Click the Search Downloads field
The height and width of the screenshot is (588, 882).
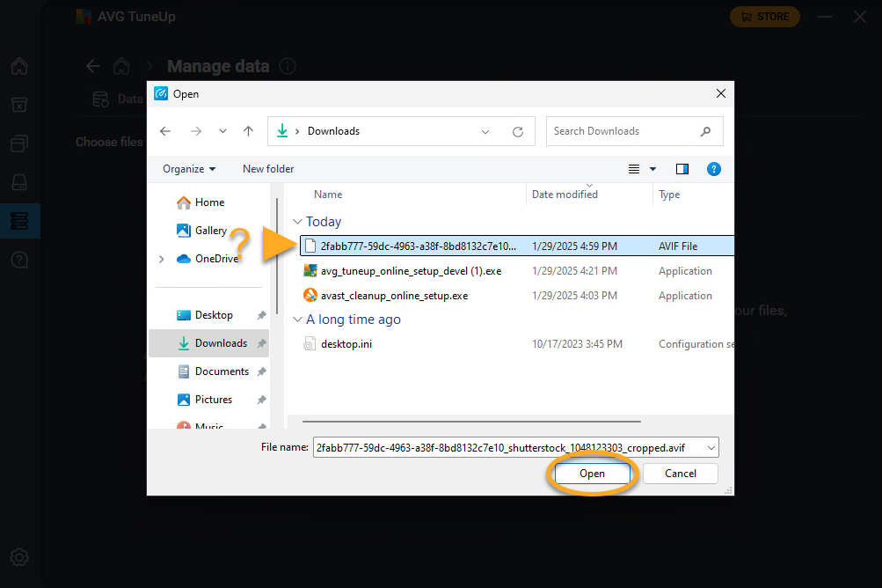624,131
